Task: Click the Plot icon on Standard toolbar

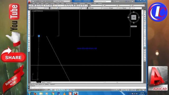Action: (x=37, y=6)
